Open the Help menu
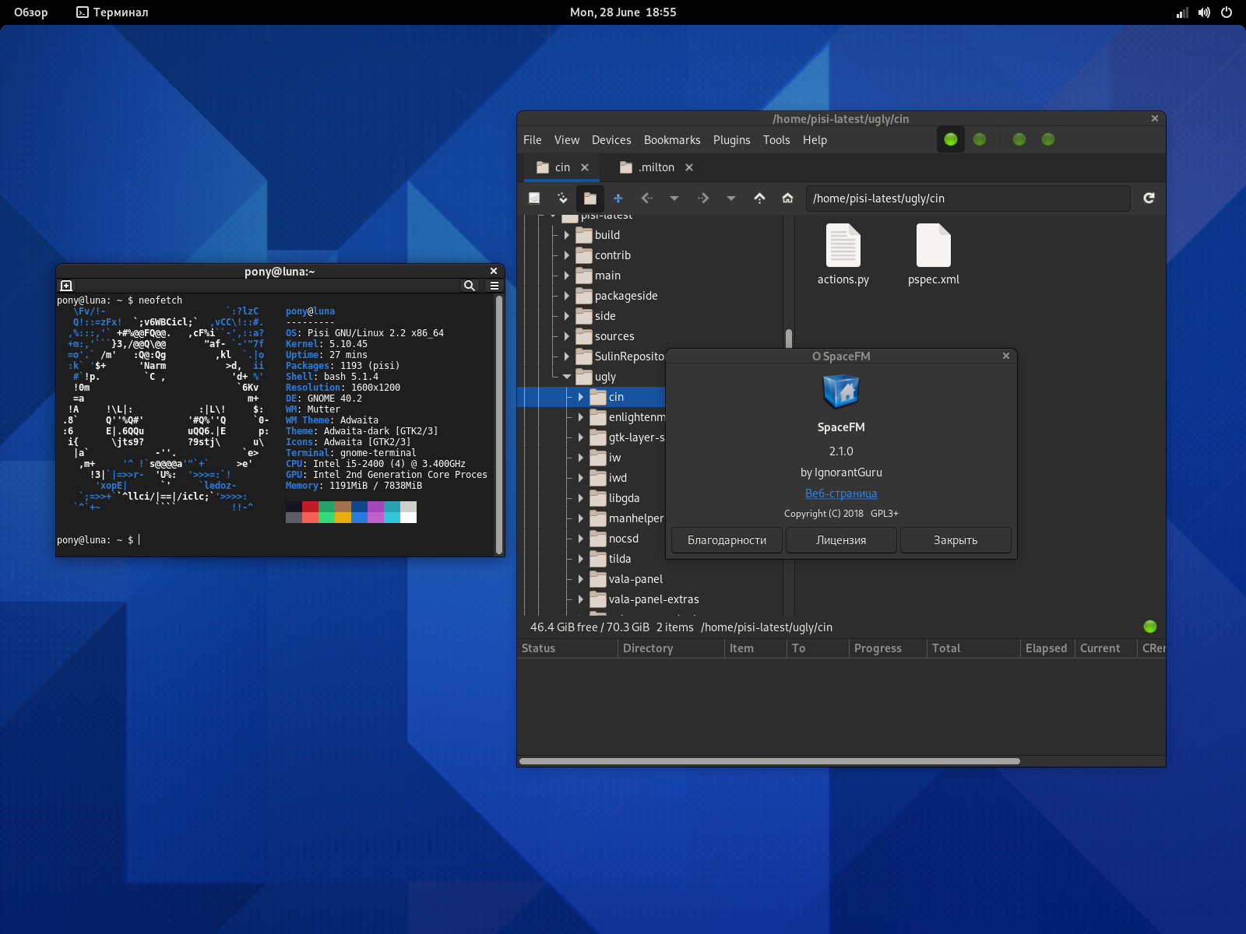The image size is (1246, 934). coord(815,140)
